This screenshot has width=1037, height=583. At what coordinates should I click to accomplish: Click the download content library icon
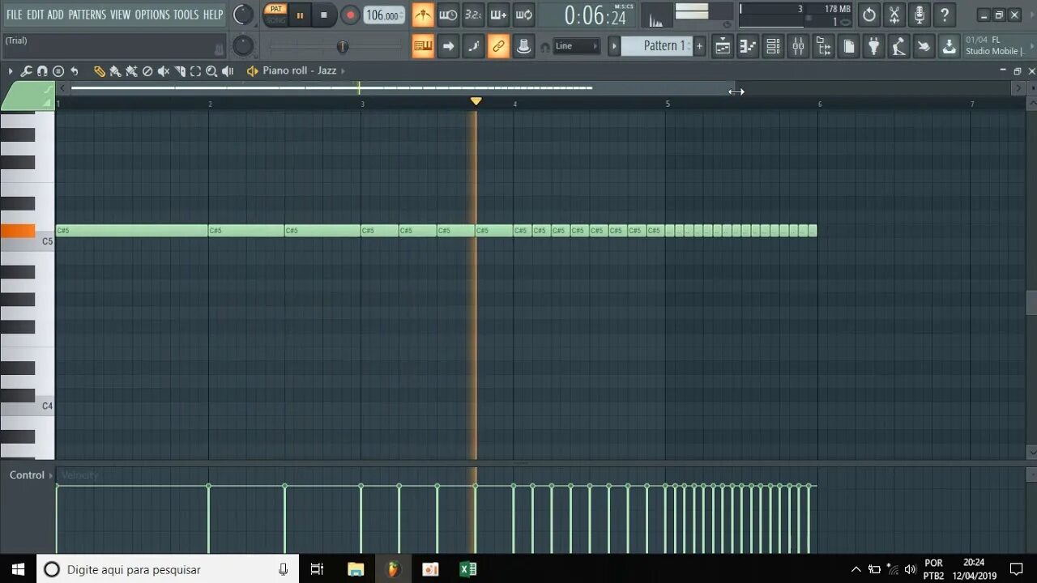[949, 46]
